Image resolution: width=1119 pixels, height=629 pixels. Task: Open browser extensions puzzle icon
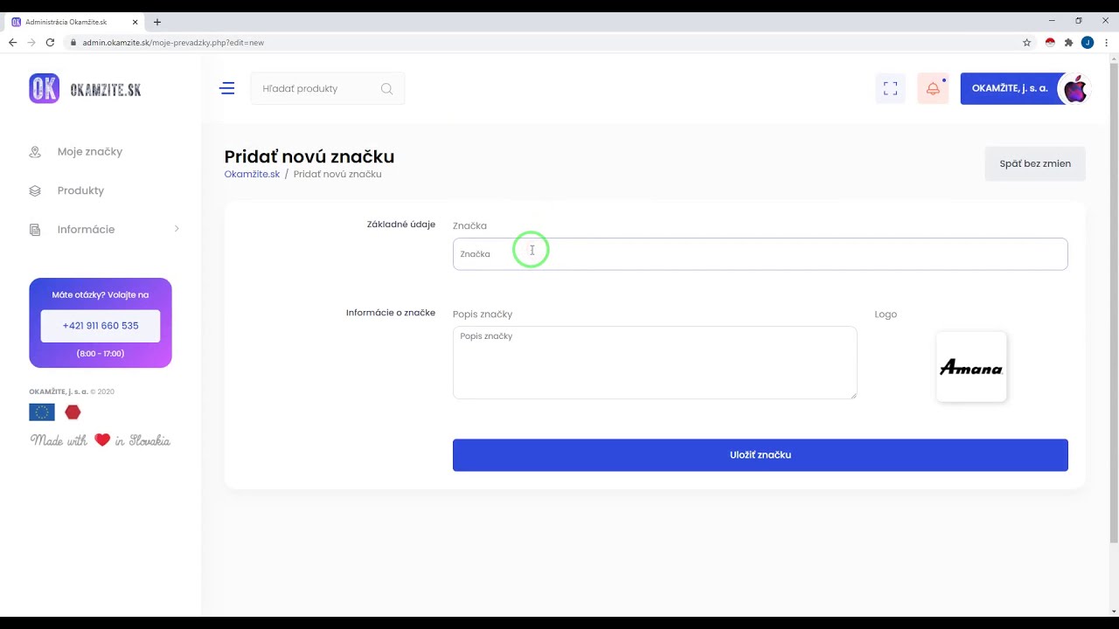pos(1068,42)
